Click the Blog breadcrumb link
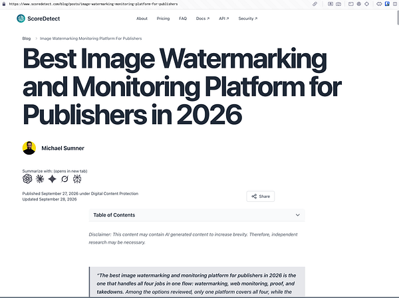The width and height of the screenshot is (399, 298). click(x=27, y=38)
